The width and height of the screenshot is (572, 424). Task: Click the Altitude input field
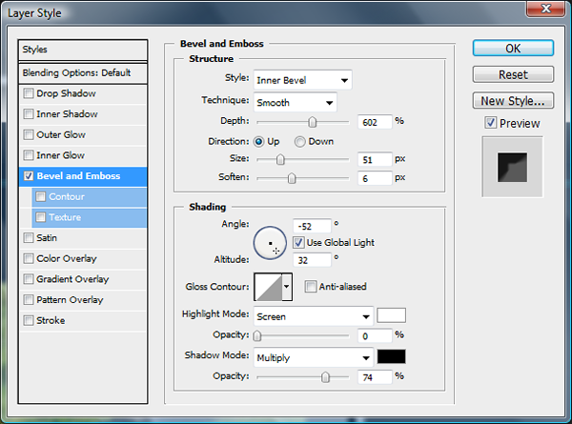click(313, 259)
